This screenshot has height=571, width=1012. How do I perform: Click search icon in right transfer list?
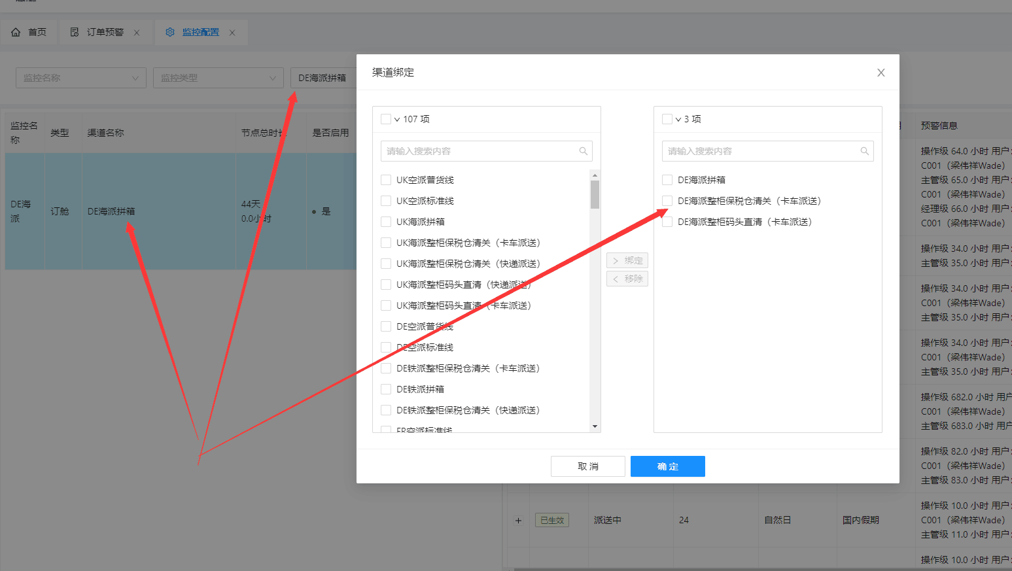click(864, 151)
